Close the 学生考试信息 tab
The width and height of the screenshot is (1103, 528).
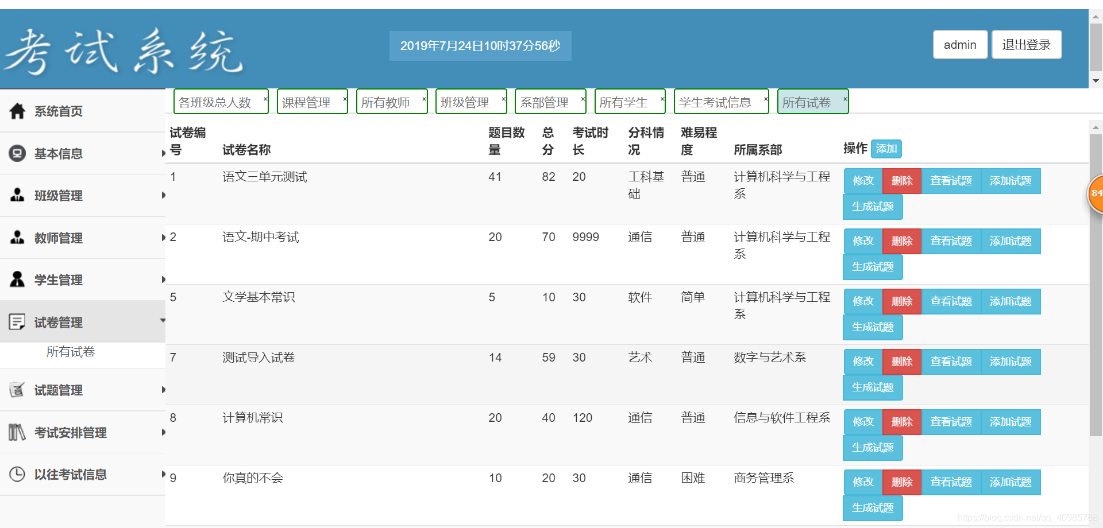[x=766, y=99]
